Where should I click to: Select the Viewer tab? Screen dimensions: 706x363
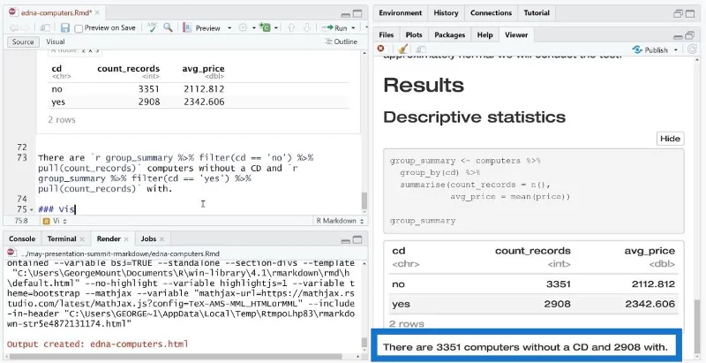(516, 34)
